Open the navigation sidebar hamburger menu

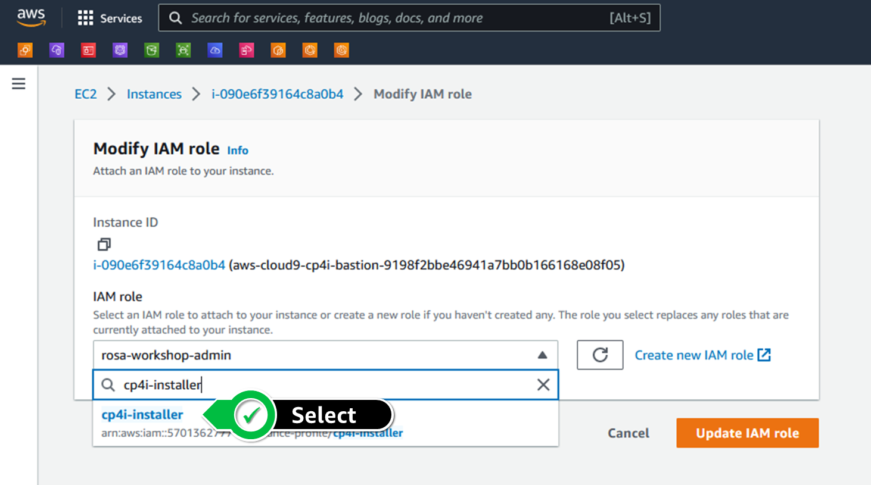[x=18, y=84]
